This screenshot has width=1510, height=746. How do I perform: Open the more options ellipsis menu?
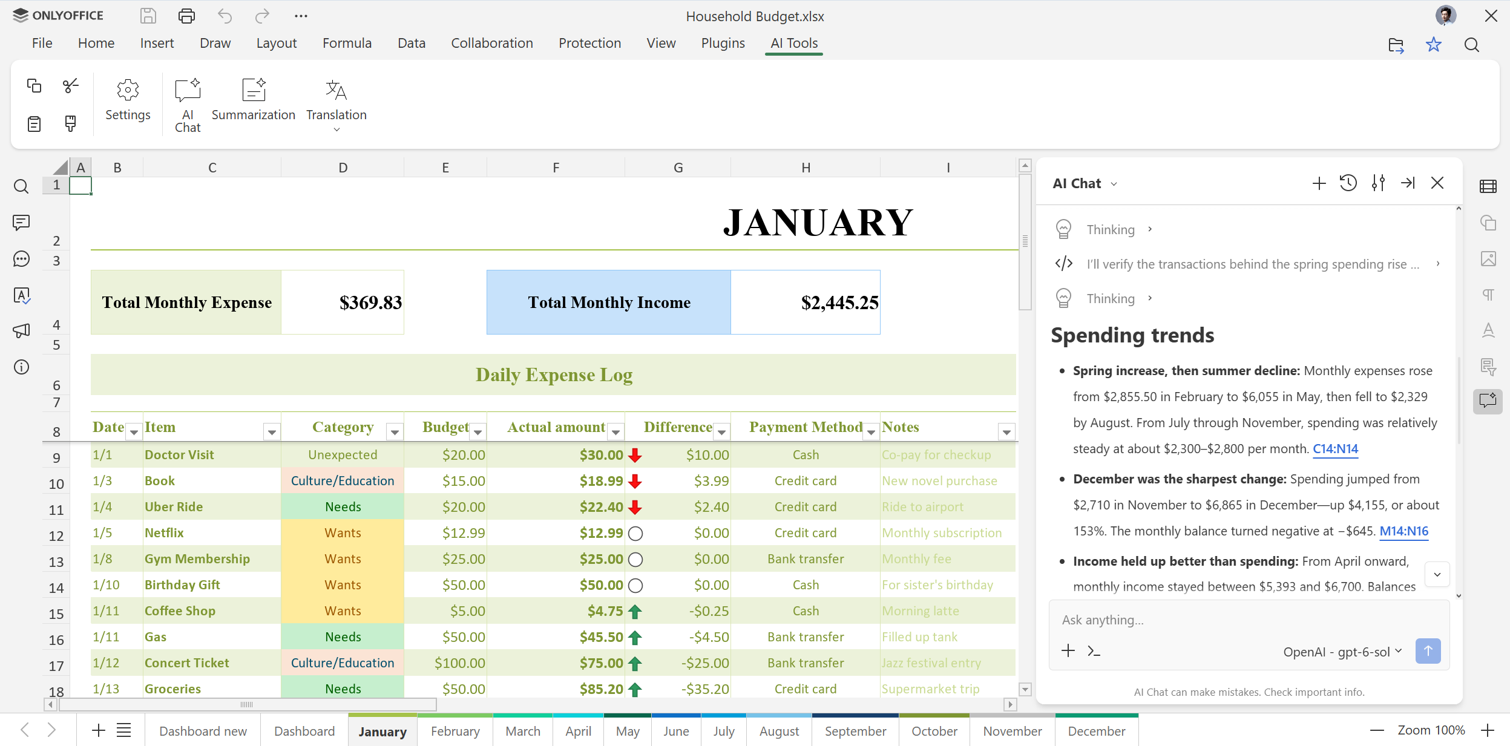[301, 16]
